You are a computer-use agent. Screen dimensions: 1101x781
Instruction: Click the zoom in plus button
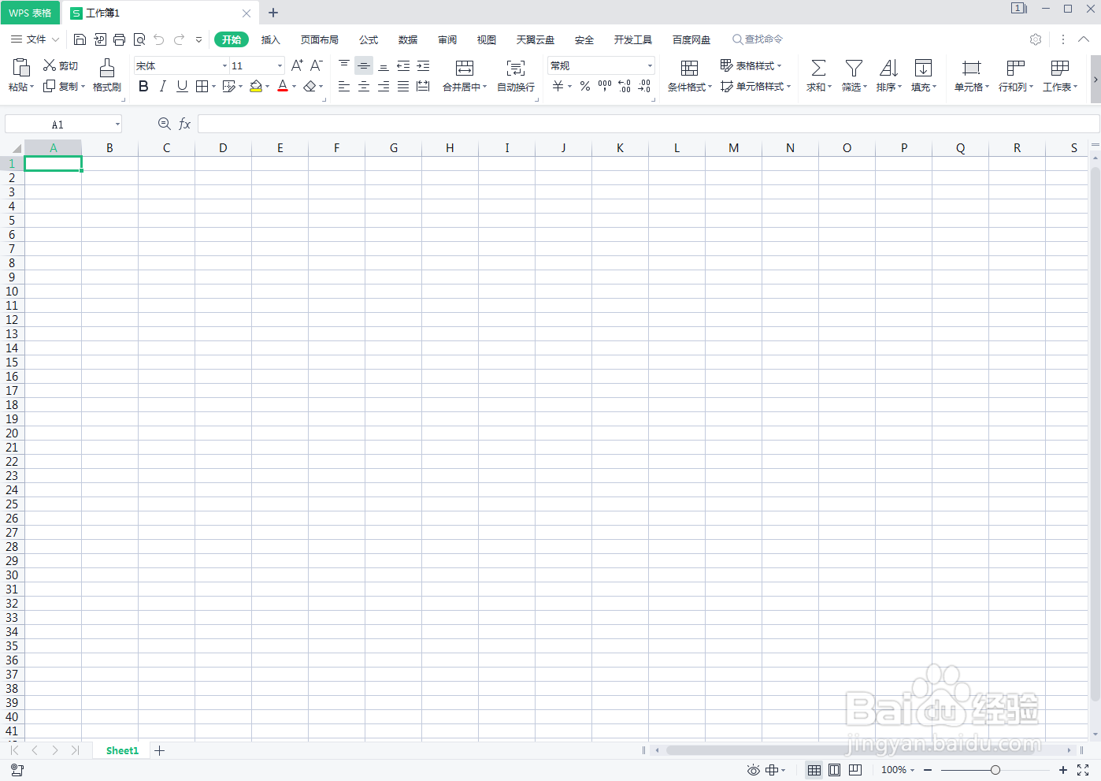point(1063,770)
